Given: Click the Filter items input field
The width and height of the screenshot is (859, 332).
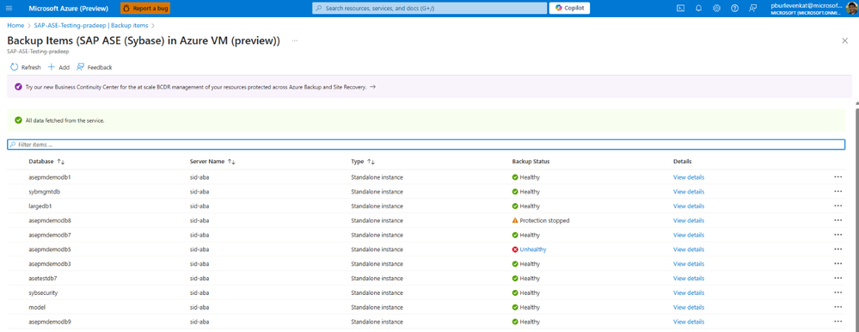Looking at the screenshot, I should click(426, 144).
